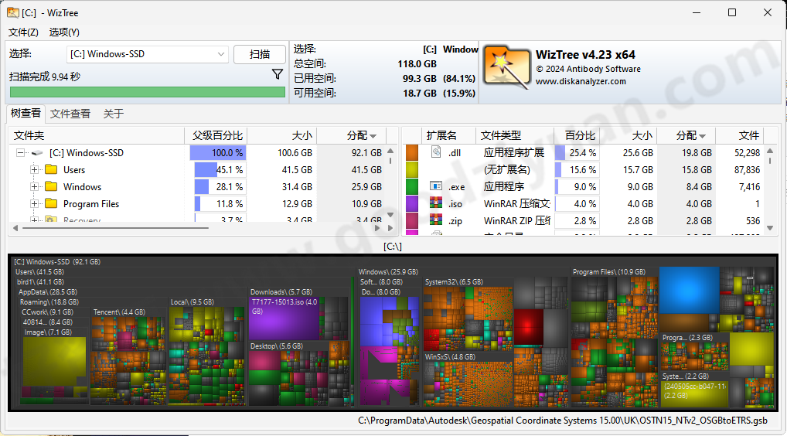The width and height of the screenshot is (787, 436).
Task: Click the Downloads\ (5.7 GB) treemap label
Action: click(281, 292)
